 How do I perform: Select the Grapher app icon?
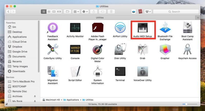point(165,50)
